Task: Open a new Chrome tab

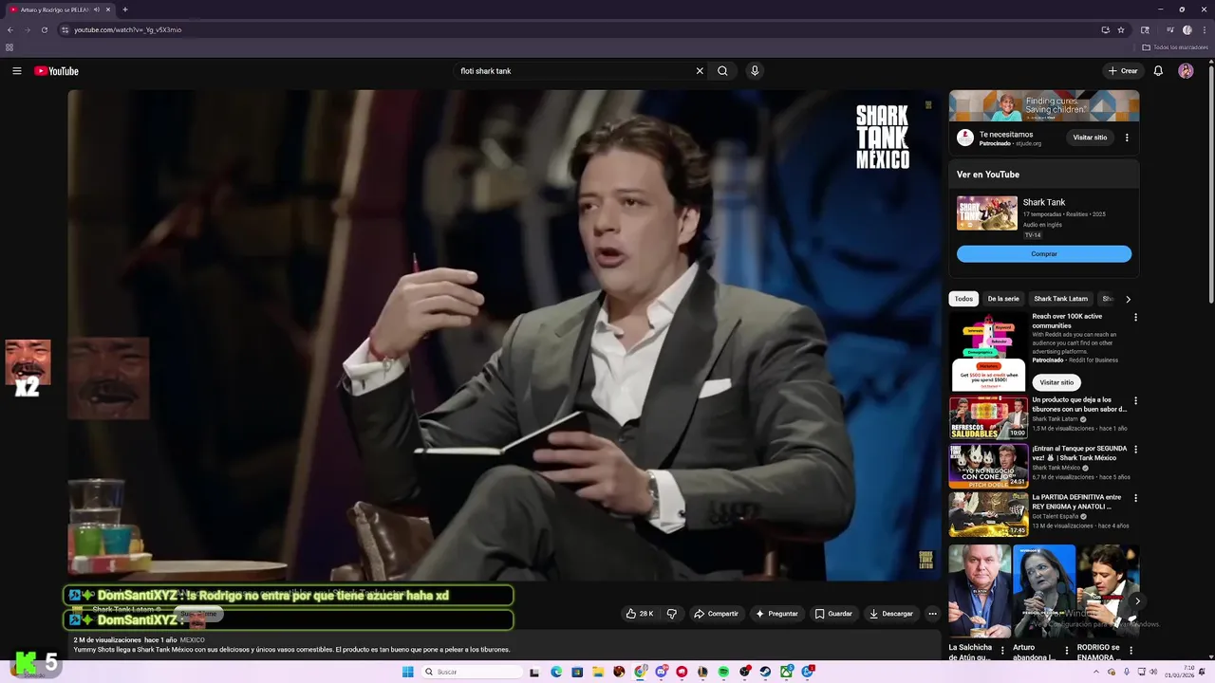Action: 125,9
